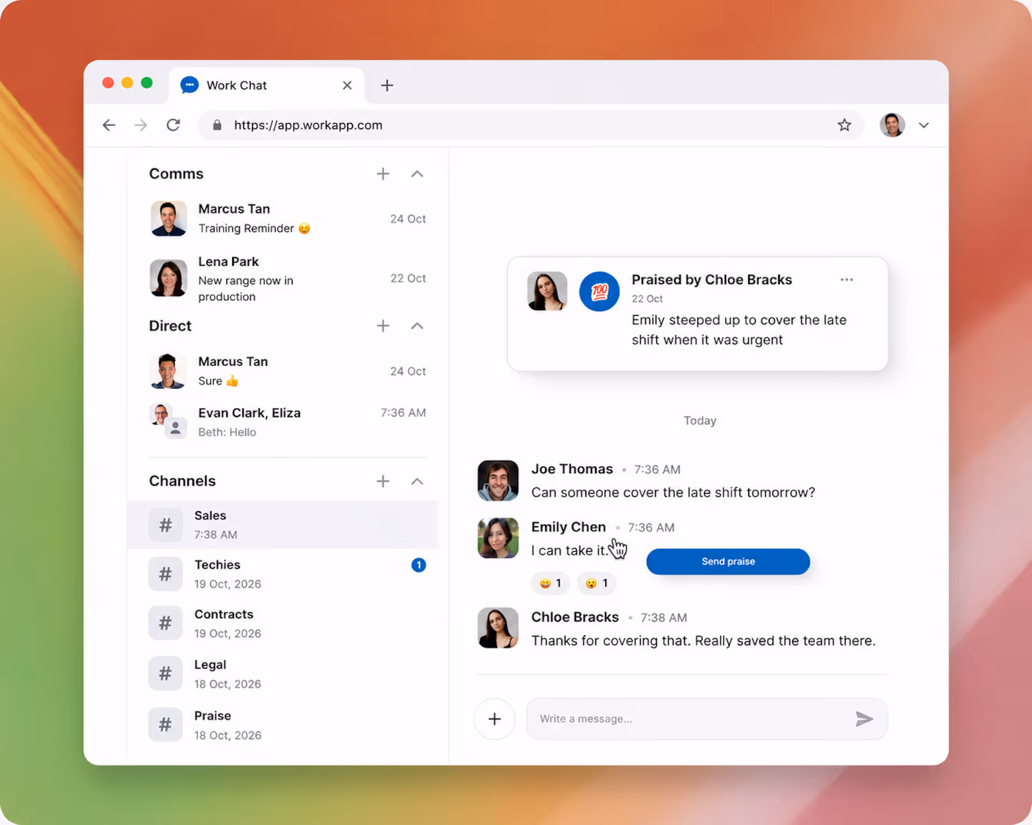Viewport: 1032px width, 825px height.
Task: Collapse the Comms section
Action: (x=417, y=174)
